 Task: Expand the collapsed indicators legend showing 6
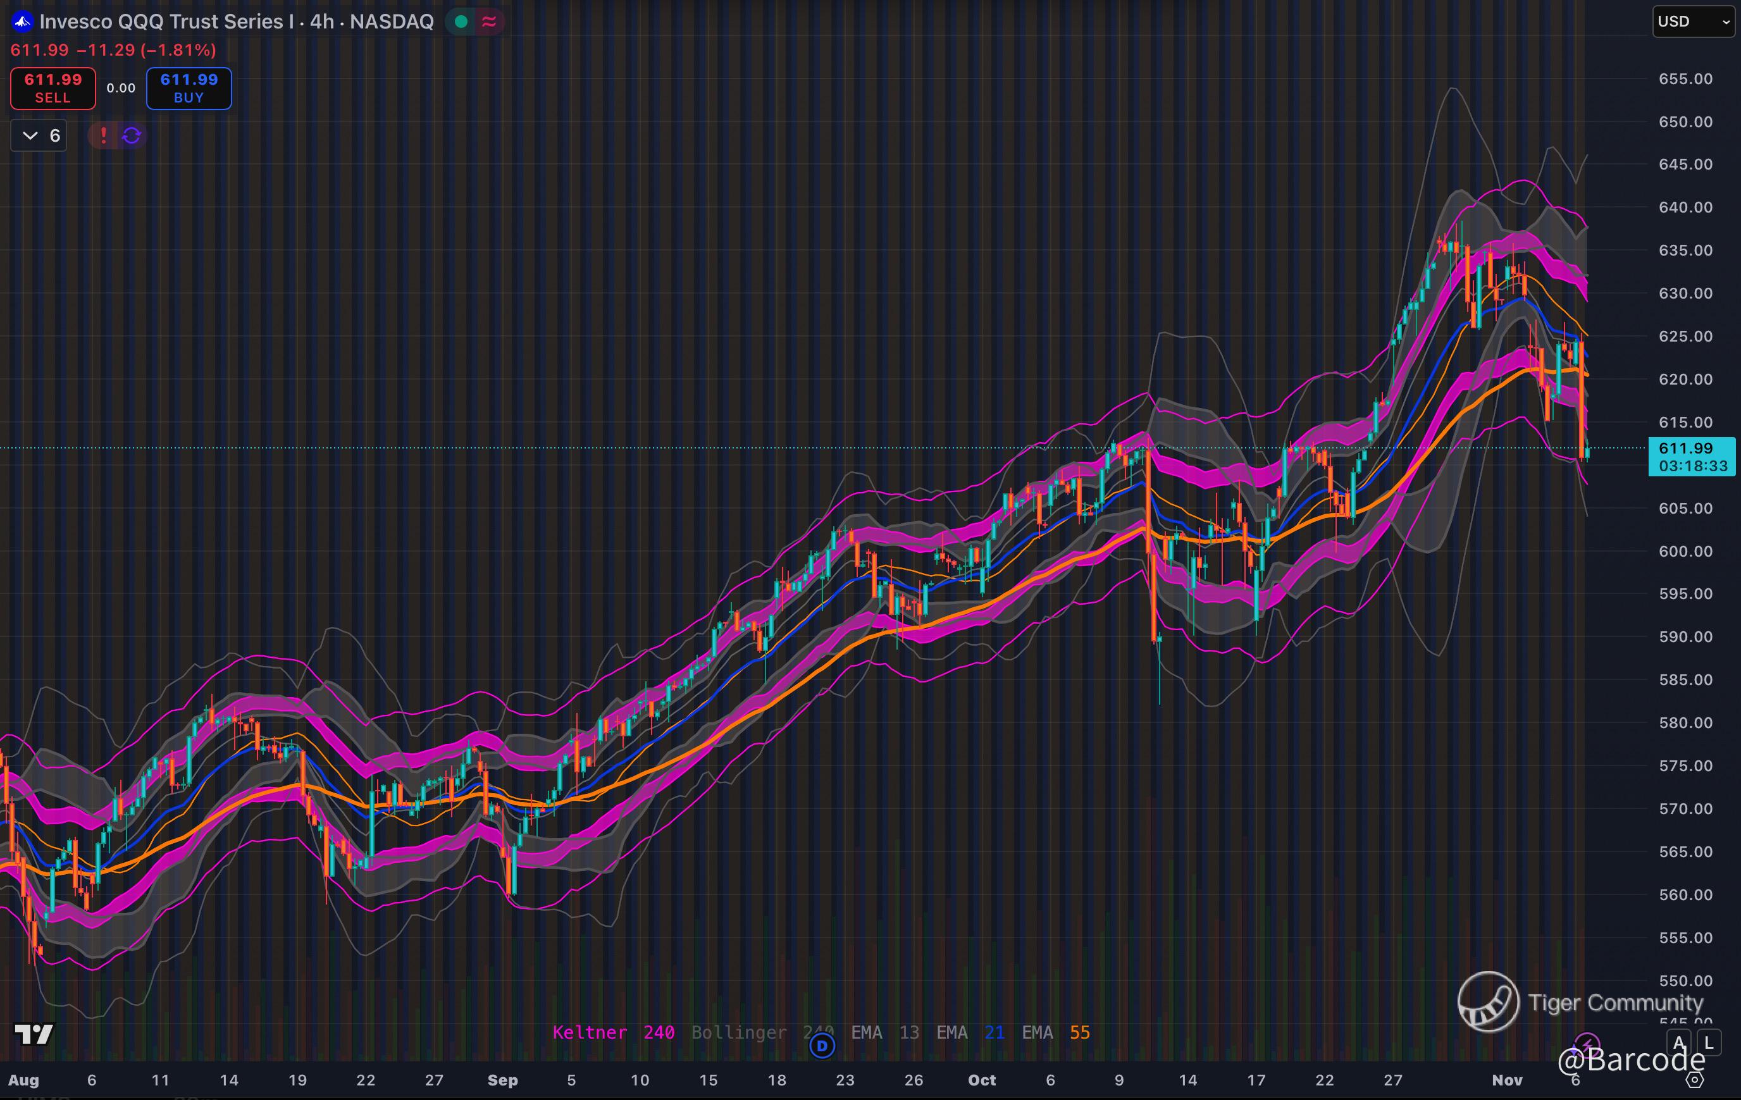[x=39, y=135]
